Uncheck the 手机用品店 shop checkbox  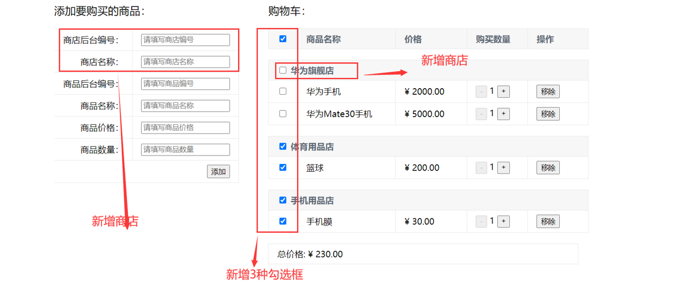coord(283,200)
